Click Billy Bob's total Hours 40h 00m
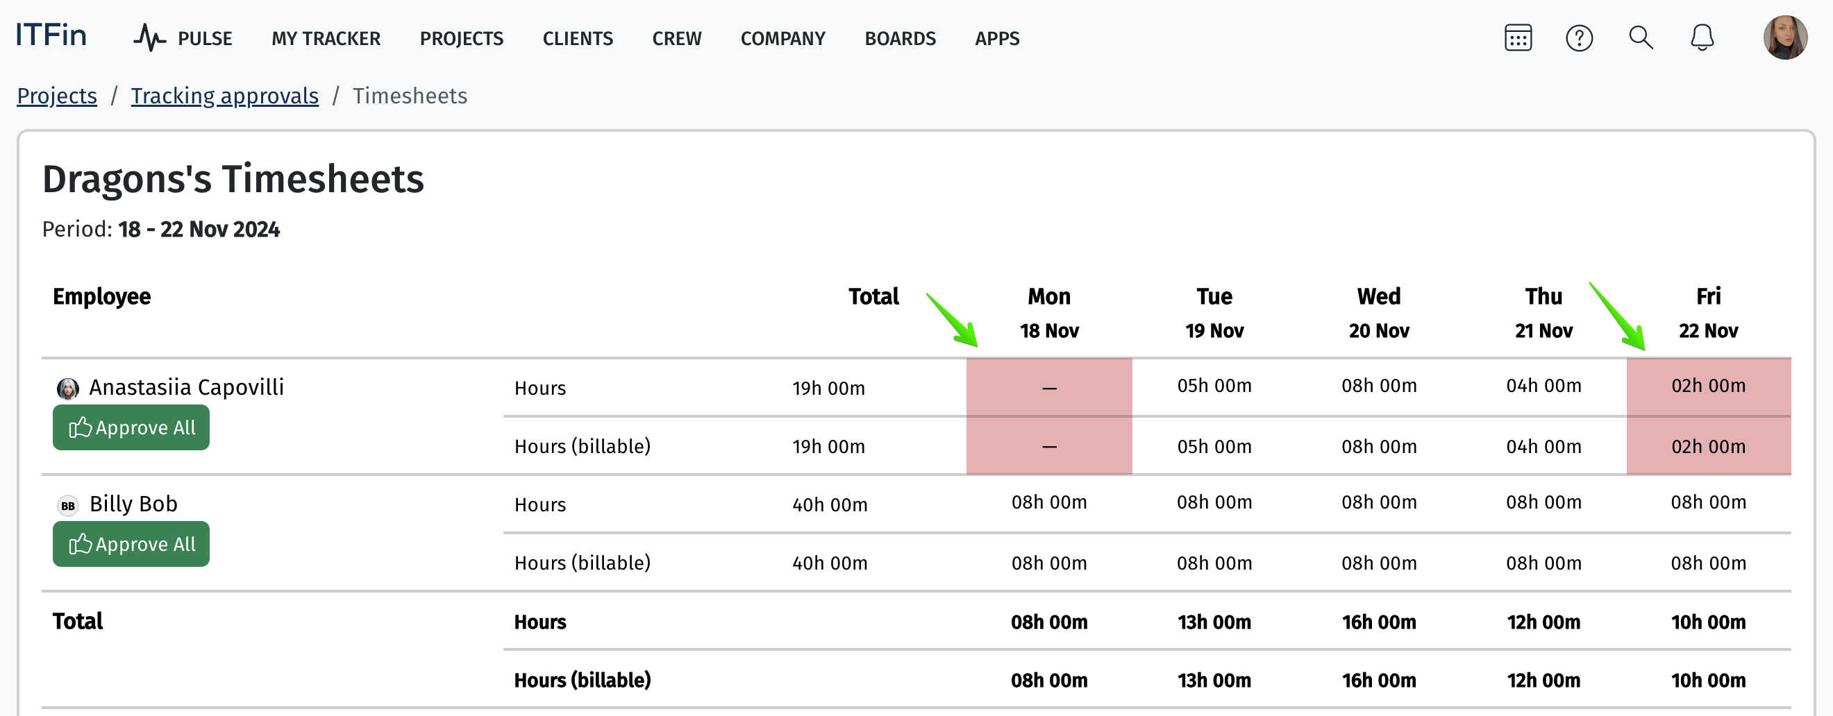Screen dimensions: 1833x716 pyautogui.click(x=830, y=505)
